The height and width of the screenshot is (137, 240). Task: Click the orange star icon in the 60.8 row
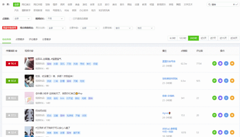pyautogui.click(x=232, y=81)
